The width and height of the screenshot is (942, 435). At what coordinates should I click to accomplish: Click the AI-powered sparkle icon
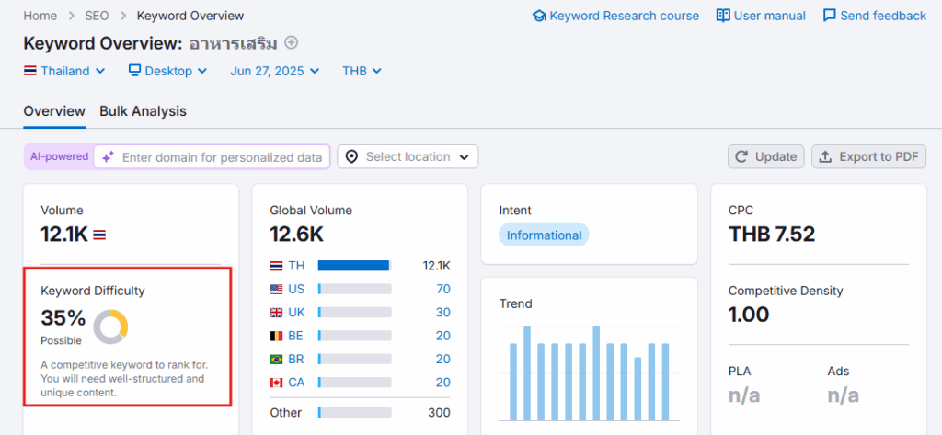pos(108,157)
